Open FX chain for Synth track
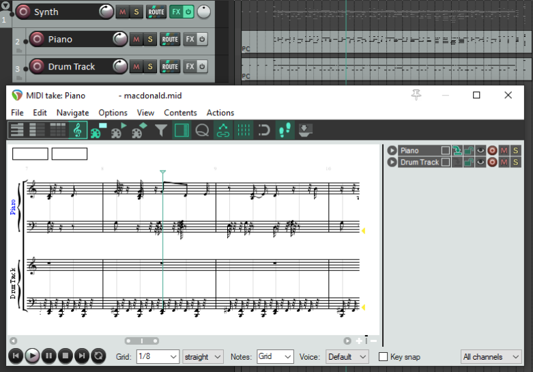Image resolution: width=533 pixels, height=372 pixels. 176,12
